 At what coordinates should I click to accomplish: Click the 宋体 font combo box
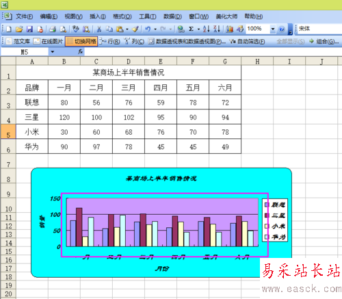pyautogui.click(x=319, y=29)
